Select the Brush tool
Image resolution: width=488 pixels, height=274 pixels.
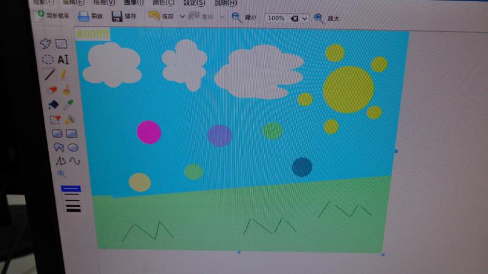pos(66,90)
